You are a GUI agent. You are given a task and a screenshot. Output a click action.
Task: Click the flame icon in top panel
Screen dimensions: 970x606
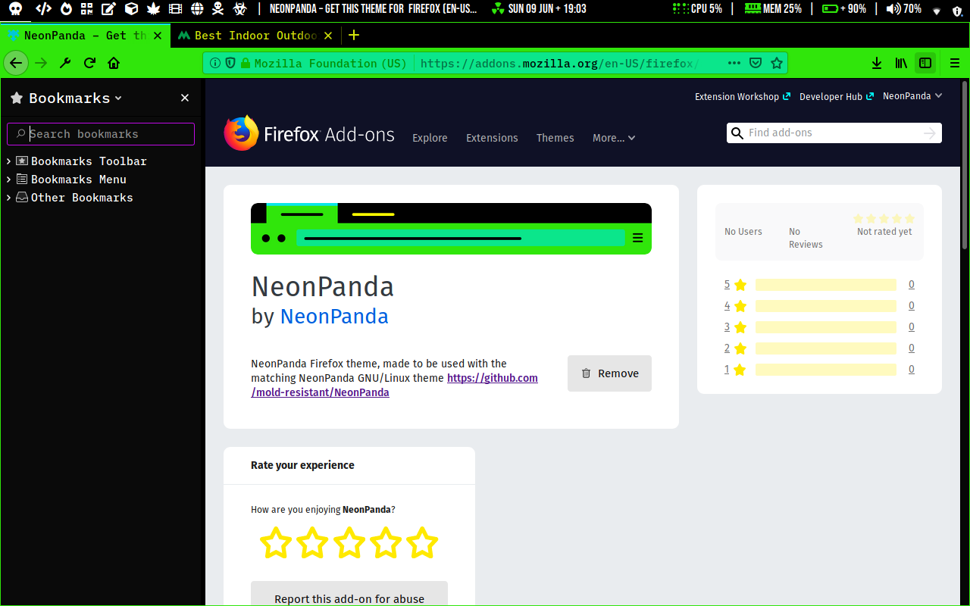pyautogui.click(x=67, y=9)
